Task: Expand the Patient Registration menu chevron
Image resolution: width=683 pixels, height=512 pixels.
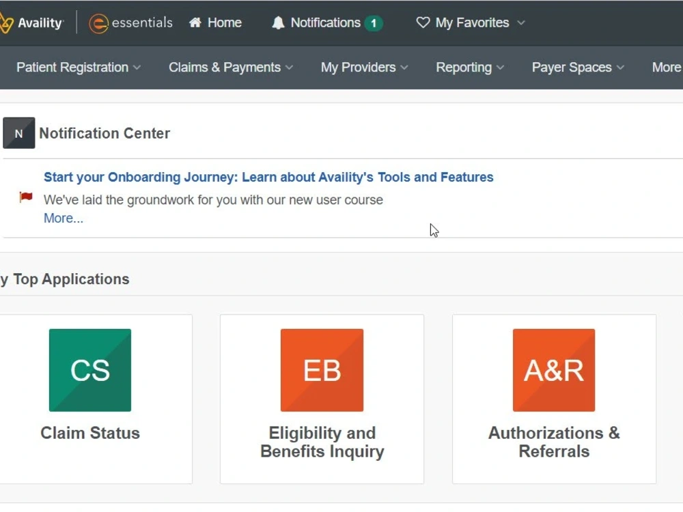Action: click(137, 68)
